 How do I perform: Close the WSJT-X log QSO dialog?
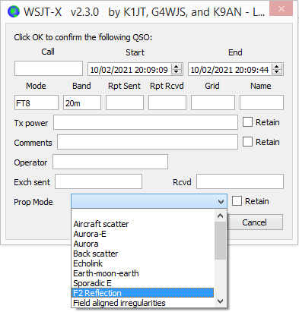(281, 8)
